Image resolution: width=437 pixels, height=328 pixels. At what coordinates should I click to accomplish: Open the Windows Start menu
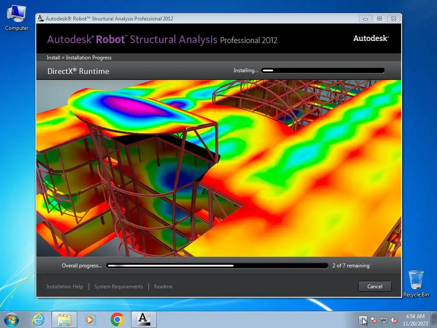click(12, 319)
